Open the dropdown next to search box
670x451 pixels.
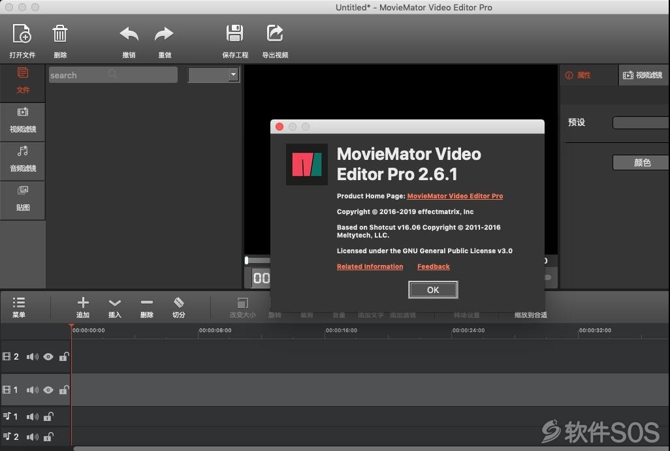[214, 75]
